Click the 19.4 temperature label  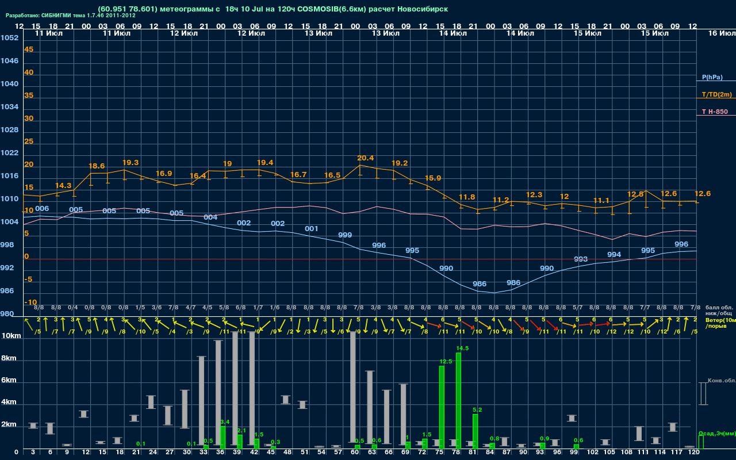tap(265, 163)
